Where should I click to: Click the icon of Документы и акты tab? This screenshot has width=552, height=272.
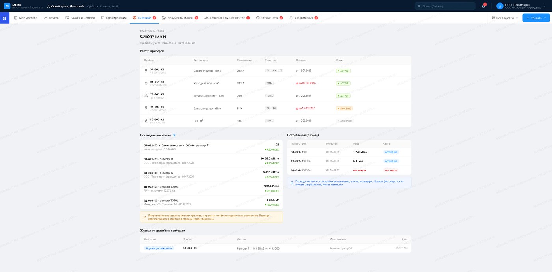click(164, 18)
